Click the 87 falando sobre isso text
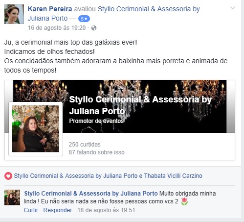 point(96,152)
